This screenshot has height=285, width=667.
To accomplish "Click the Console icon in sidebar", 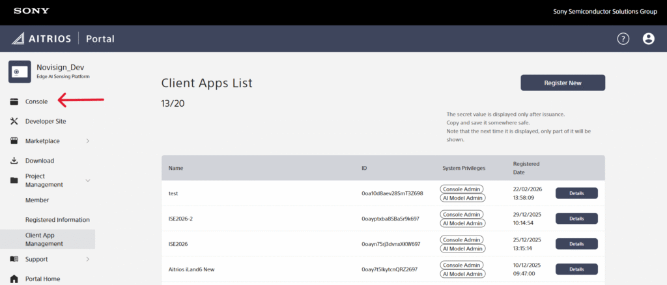I will (14, 102).
